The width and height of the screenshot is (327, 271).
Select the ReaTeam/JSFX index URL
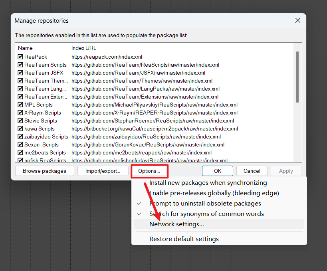(x=138, y=73)
